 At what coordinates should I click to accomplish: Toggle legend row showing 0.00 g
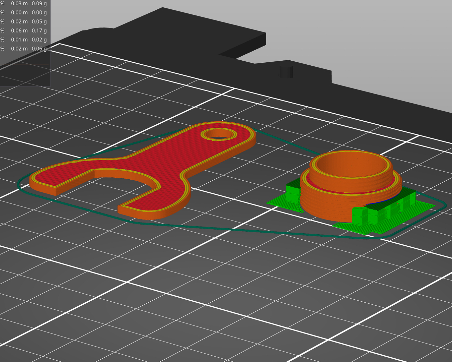pyautogui.click(x=24, y=12)
